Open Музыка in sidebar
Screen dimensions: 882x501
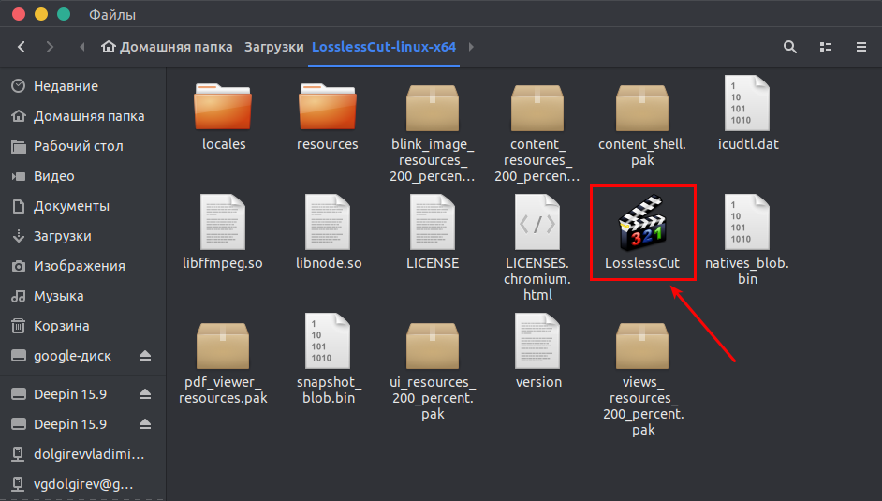pos(83,296)
